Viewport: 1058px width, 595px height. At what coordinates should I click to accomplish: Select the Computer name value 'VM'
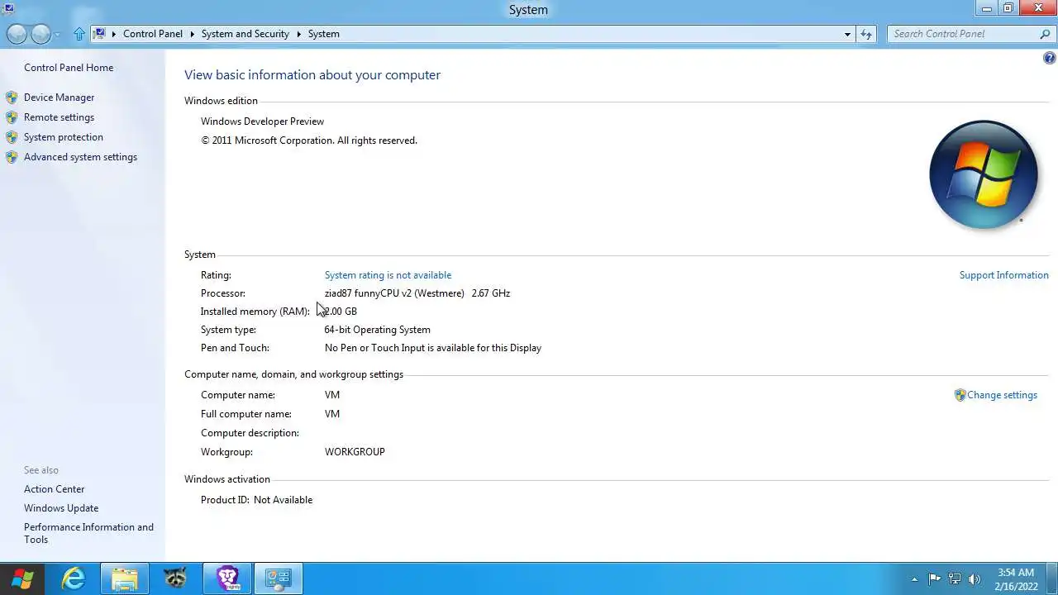[x=332, y=395]
